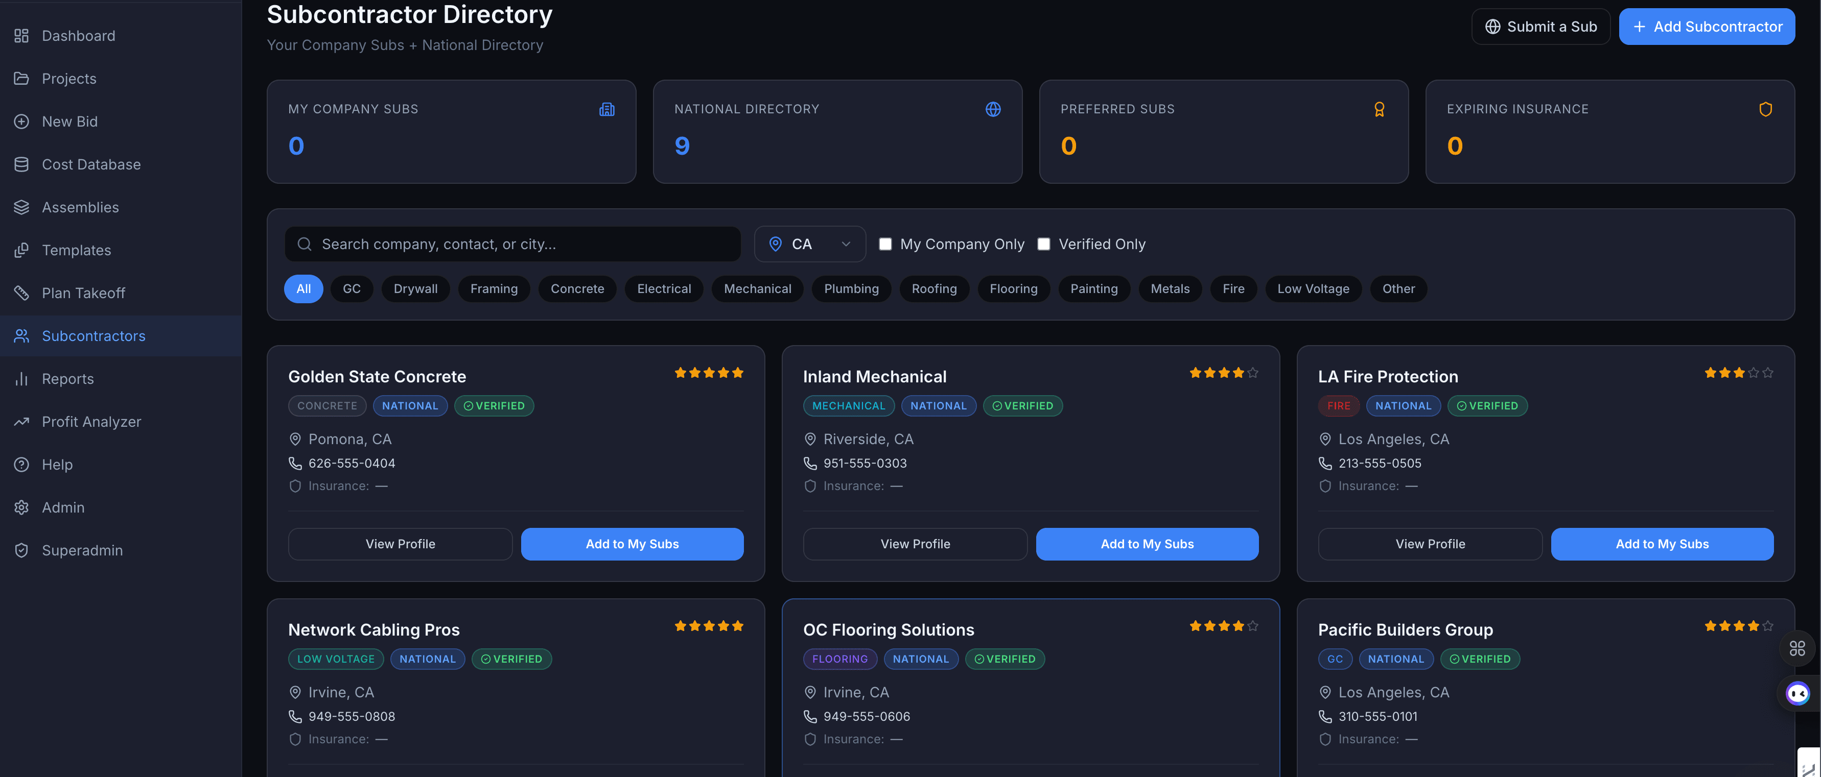Click the globe icon in National Directory card
The height and width of the screenshot is (777, 1821).
click(x=992, y=109)
